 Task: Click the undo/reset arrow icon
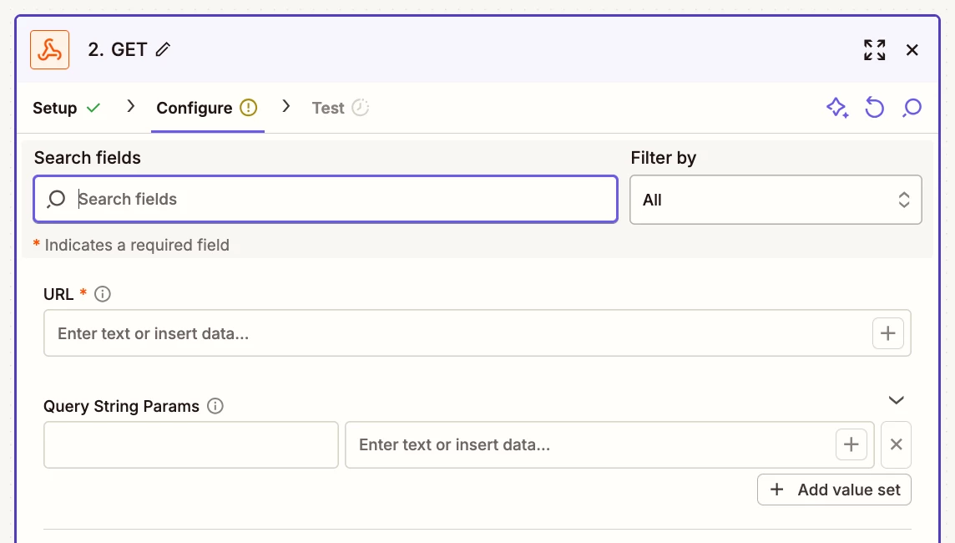(x=874, y=108)
